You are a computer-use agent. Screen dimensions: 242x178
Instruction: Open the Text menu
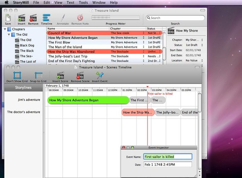point(70,3)
